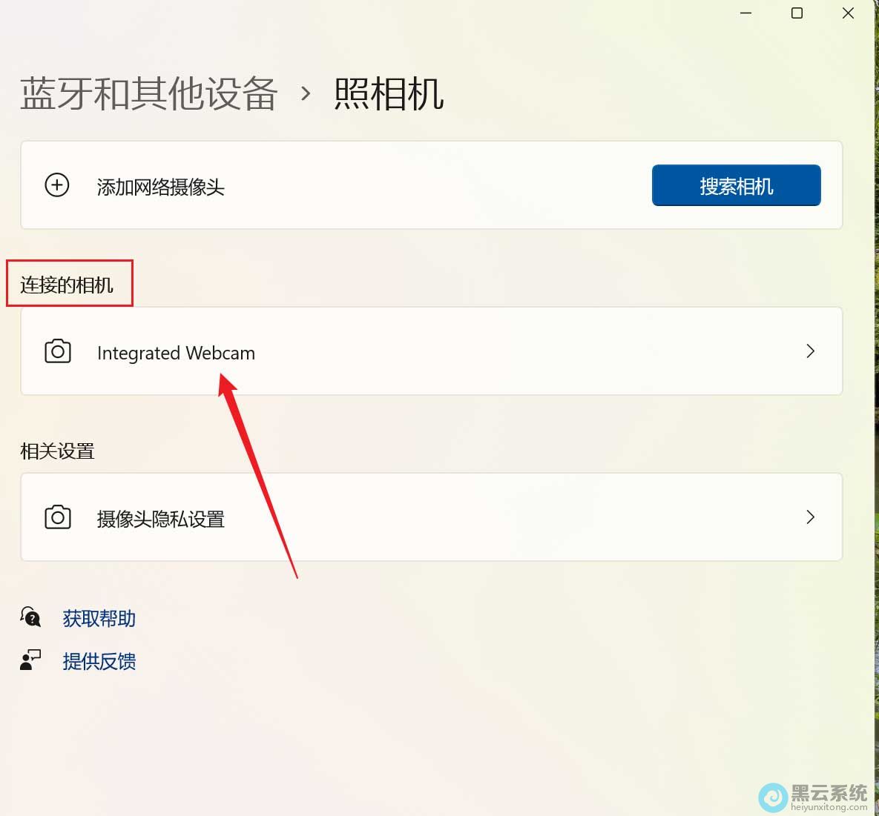
Task: Click the camera icon beside 摄像头隐私设置
Action: click(58, 517)
